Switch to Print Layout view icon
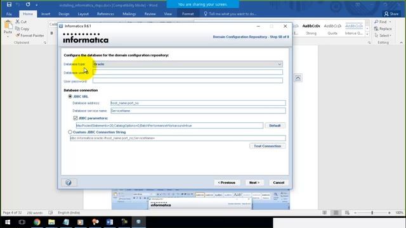Viewport: 406px width, 228px height. click(x=336, y=213)
